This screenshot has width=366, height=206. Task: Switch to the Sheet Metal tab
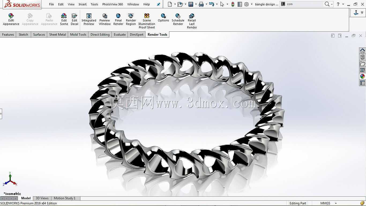click(58, 35)
